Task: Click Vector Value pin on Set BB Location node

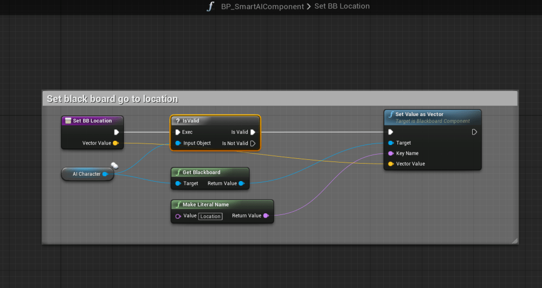Action: tap(115, 143)
